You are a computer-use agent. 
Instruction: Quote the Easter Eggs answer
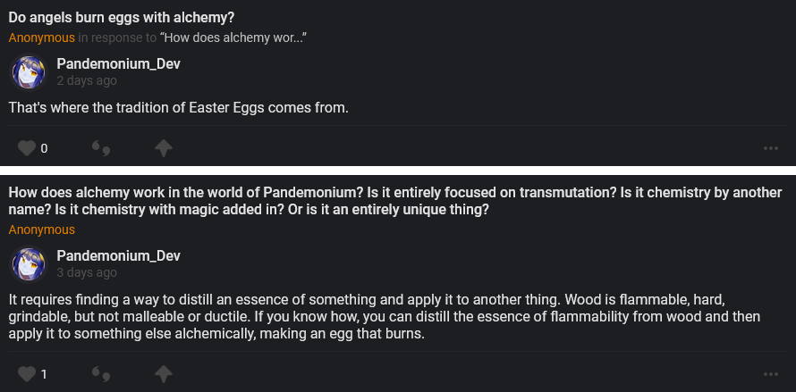coord(100,148)
